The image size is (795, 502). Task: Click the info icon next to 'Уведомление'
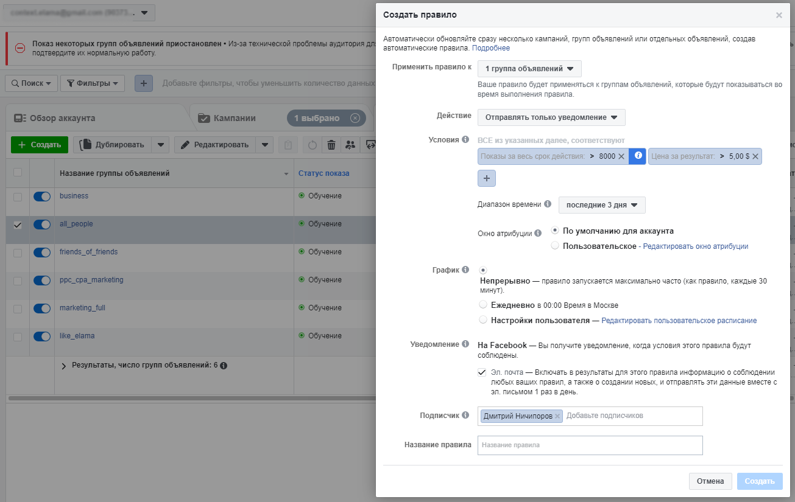[465, 344]
